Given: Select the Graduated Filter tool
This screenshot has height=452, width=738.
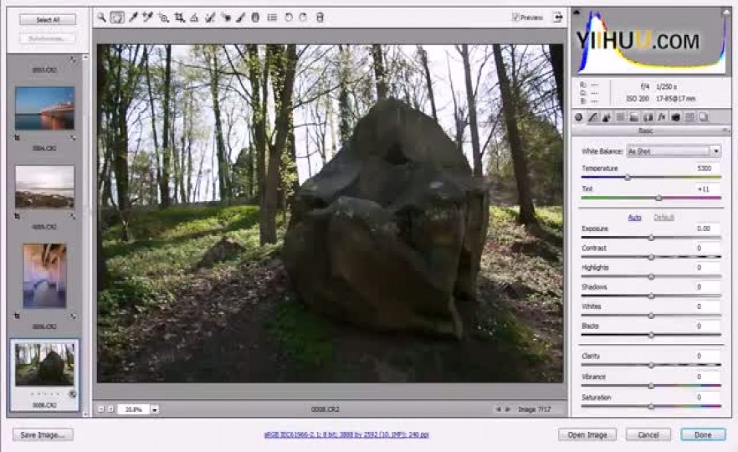Looking at the screenshot, I should click(255, 18).
